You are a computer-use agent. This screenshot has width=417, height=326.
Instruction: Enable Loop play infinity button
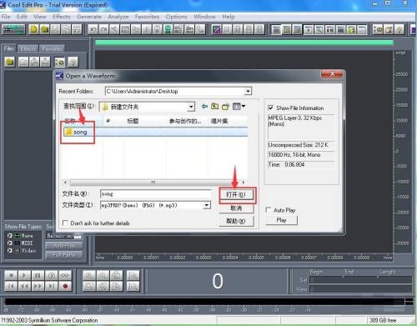[65, 275]
